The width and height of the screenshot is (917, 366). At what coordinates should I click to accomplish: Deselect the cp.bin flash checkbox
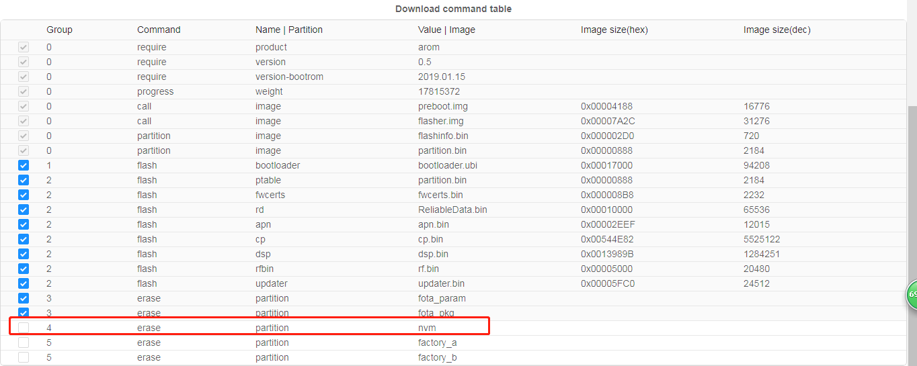click(x=24, y=239)
